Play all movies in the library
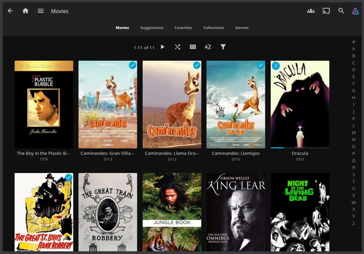This screenshot has width=364, height=254. click(x=163, y=47)
